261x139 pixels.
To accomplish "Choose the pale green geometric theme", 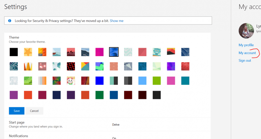I will [x=157, y=66].
